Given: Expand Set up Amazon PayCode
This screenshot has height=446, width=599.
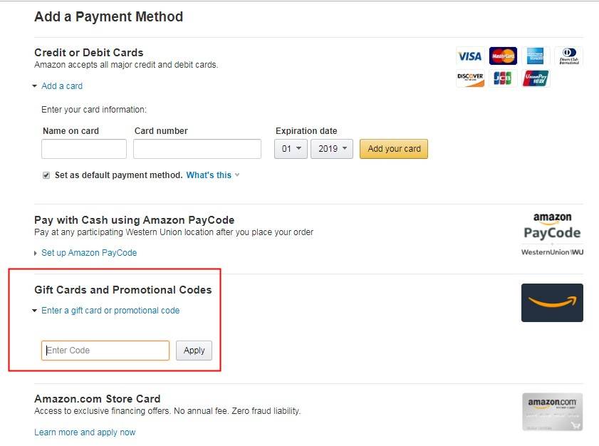Looking at the screenshot, I should click(88, 253).
